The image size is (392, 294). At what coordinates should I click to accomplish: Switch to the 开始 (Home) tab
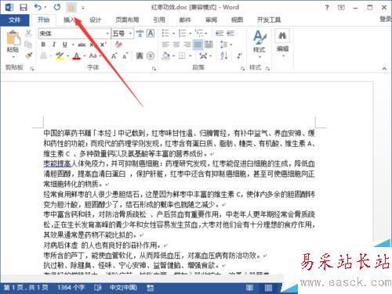(x=43, y=20)
